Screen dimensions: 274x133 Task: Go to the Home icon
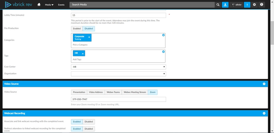tap(39, 5)
